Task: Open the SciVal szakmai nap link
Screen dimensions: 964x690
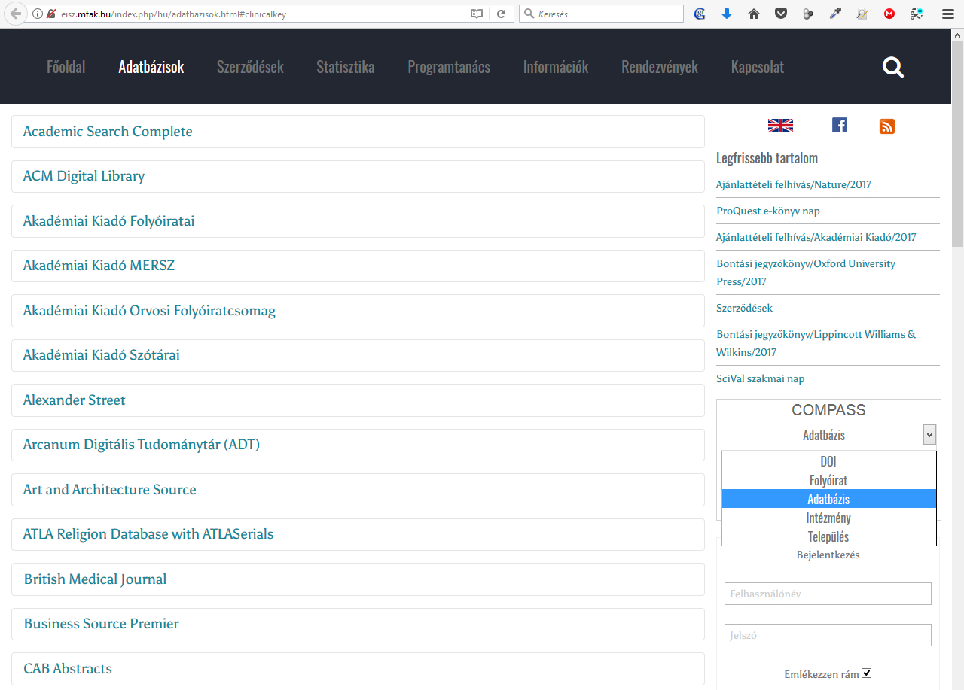Action: tap(761, 378)
